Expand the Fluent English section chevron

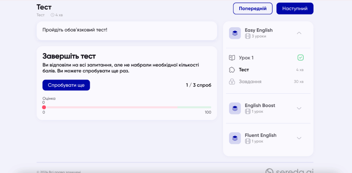pyautogui.click(x=299, y=138)
